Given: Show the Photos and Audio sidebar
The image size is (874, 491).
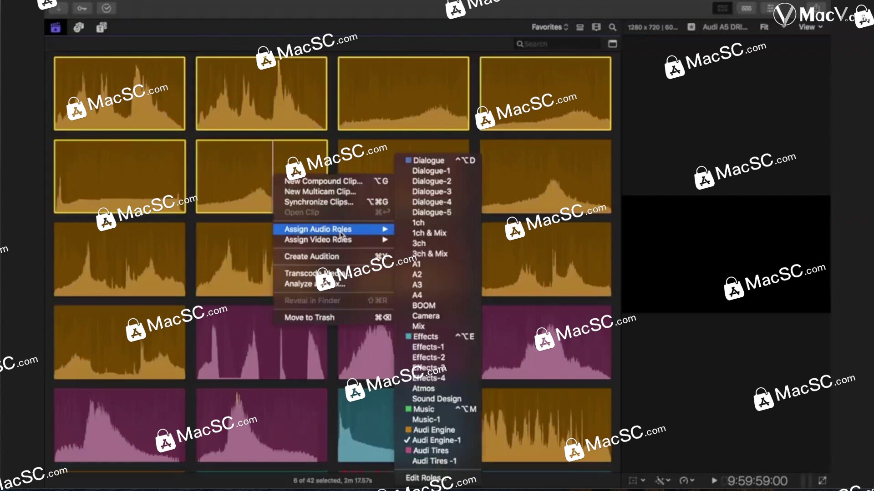Looking at the screenshot, I should pos(79,28).
